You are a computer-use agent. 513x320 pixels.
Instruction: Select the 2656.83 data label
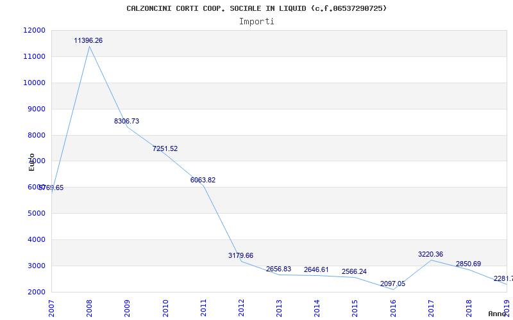(x=278, y=269)
